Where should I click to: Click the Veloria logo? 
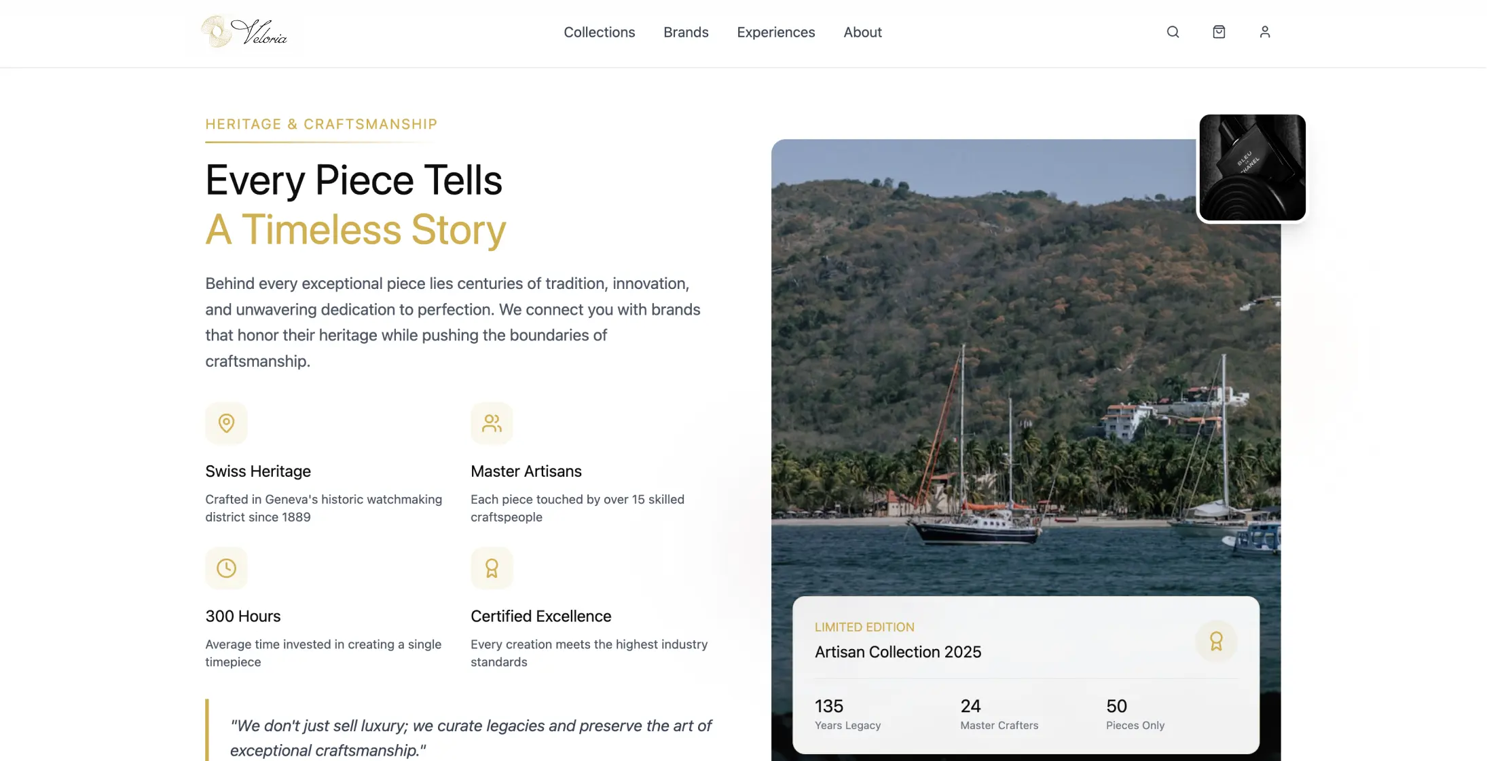(x=244, y=32)
